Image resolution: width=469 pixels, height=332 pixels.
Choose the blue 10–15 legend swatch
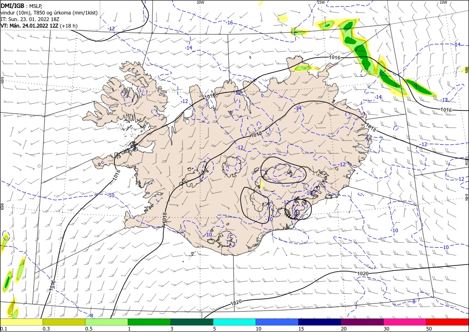point(277,322)
